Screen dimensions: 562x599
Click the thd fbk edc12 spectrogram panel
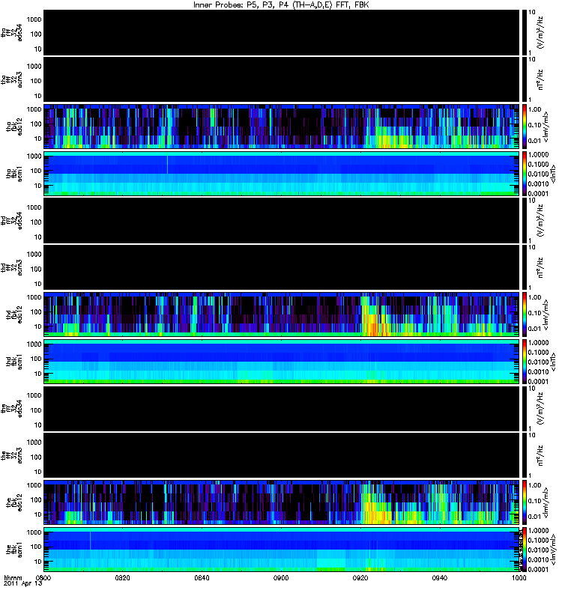pyautogui.click(x=282, y=314)
